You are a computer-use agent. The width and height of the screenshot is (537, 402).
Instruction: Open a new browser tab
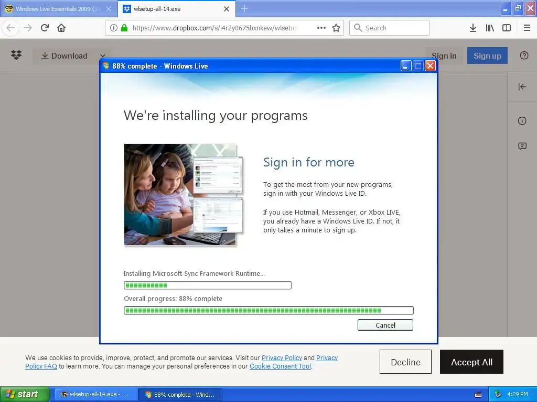pyautogui.click(x=244, y=8)
